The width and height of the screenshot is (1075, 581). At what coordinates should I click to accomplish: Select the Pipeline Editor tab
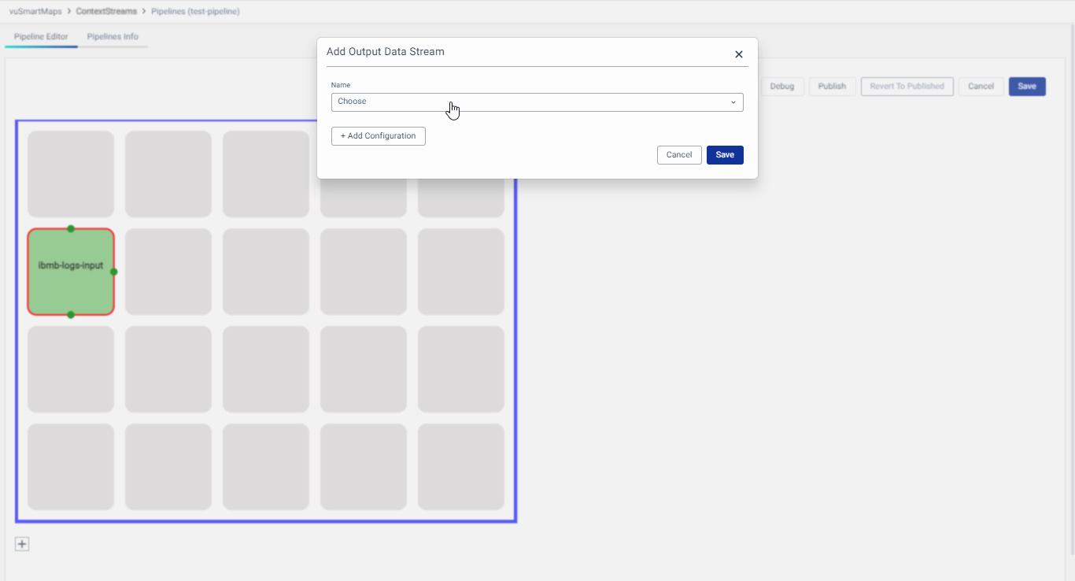41,36
